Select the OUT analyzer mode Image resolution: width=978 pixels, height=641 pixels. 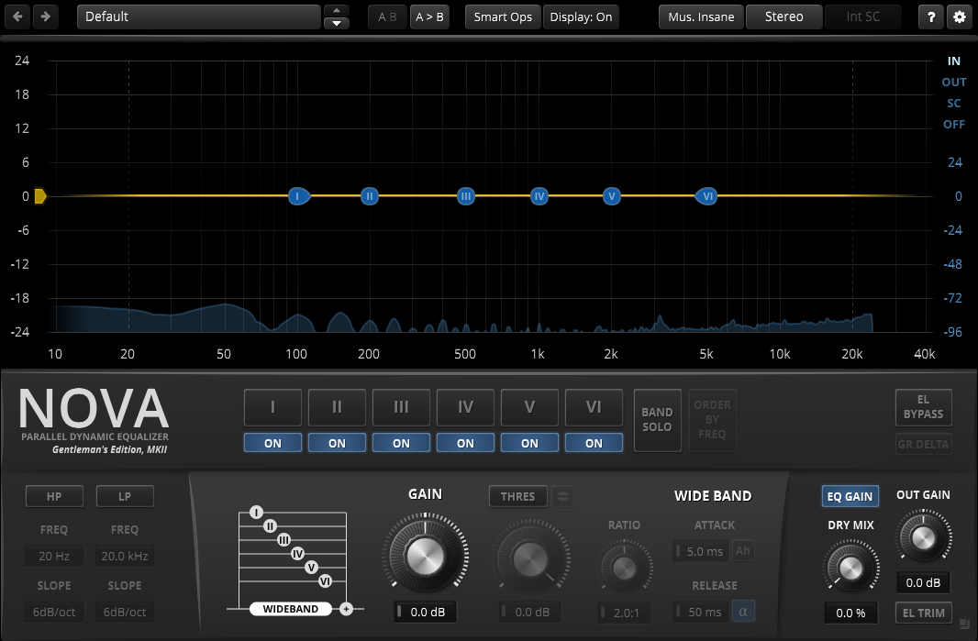[x=953, y=82]
